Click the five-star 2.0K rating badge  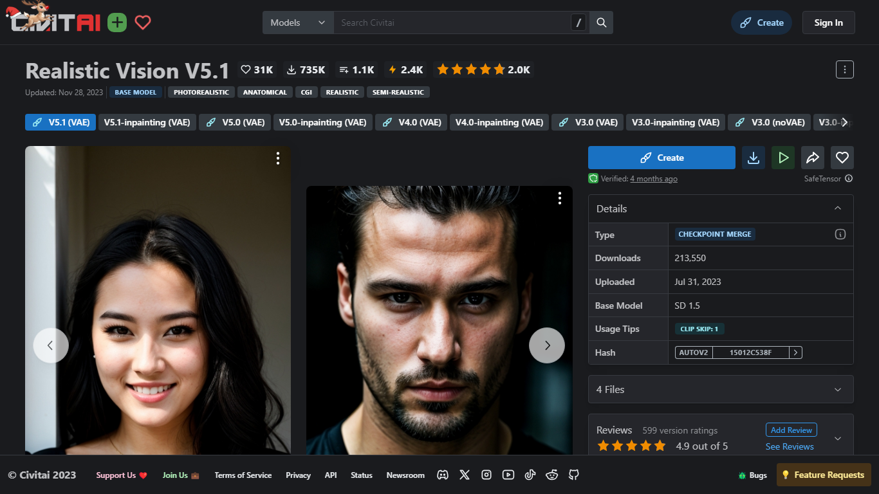pyautogui.click(x=484, y=69)
